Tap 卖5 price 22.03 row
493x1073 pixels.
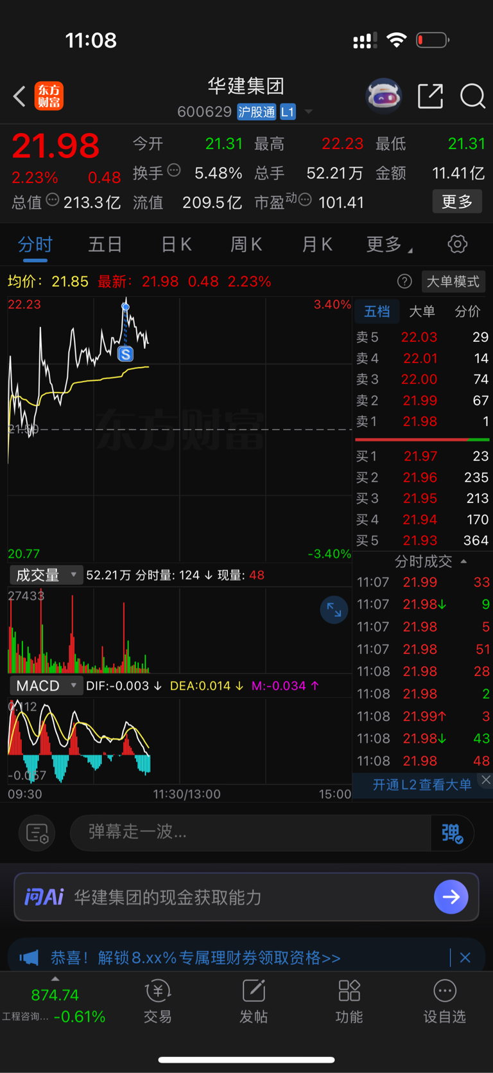click(x=422, y=337)
